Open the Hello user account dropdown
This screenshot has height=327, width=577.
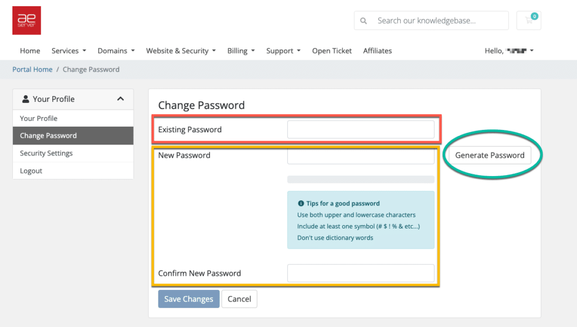[509, 51]
